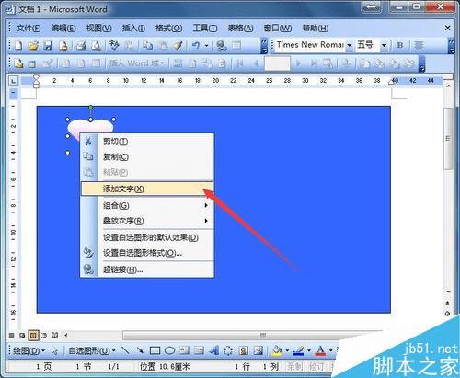Choose 设置自选图形的默认效果(D)

click(x=147, y=237)
